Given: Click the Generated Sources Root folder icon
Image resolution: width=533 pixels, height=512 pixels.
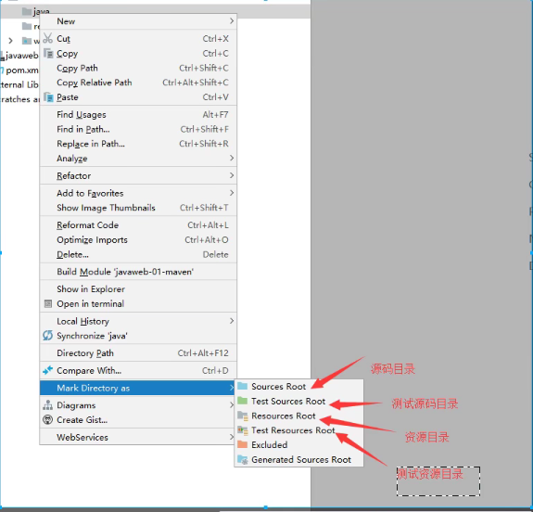Looking at the screenshot, I should (x=243, y=460).
